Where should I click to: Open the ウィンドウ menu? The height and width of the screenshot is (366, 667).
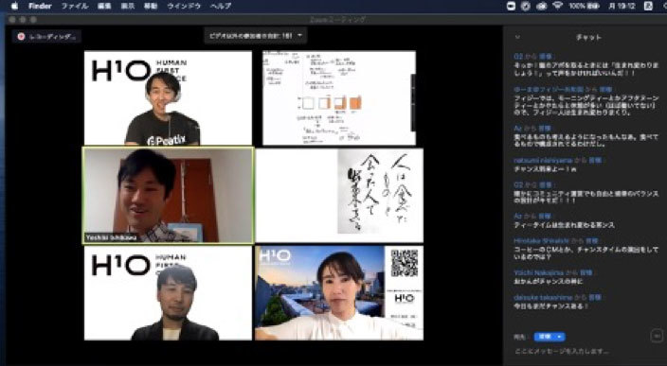(x=184, y=6)
